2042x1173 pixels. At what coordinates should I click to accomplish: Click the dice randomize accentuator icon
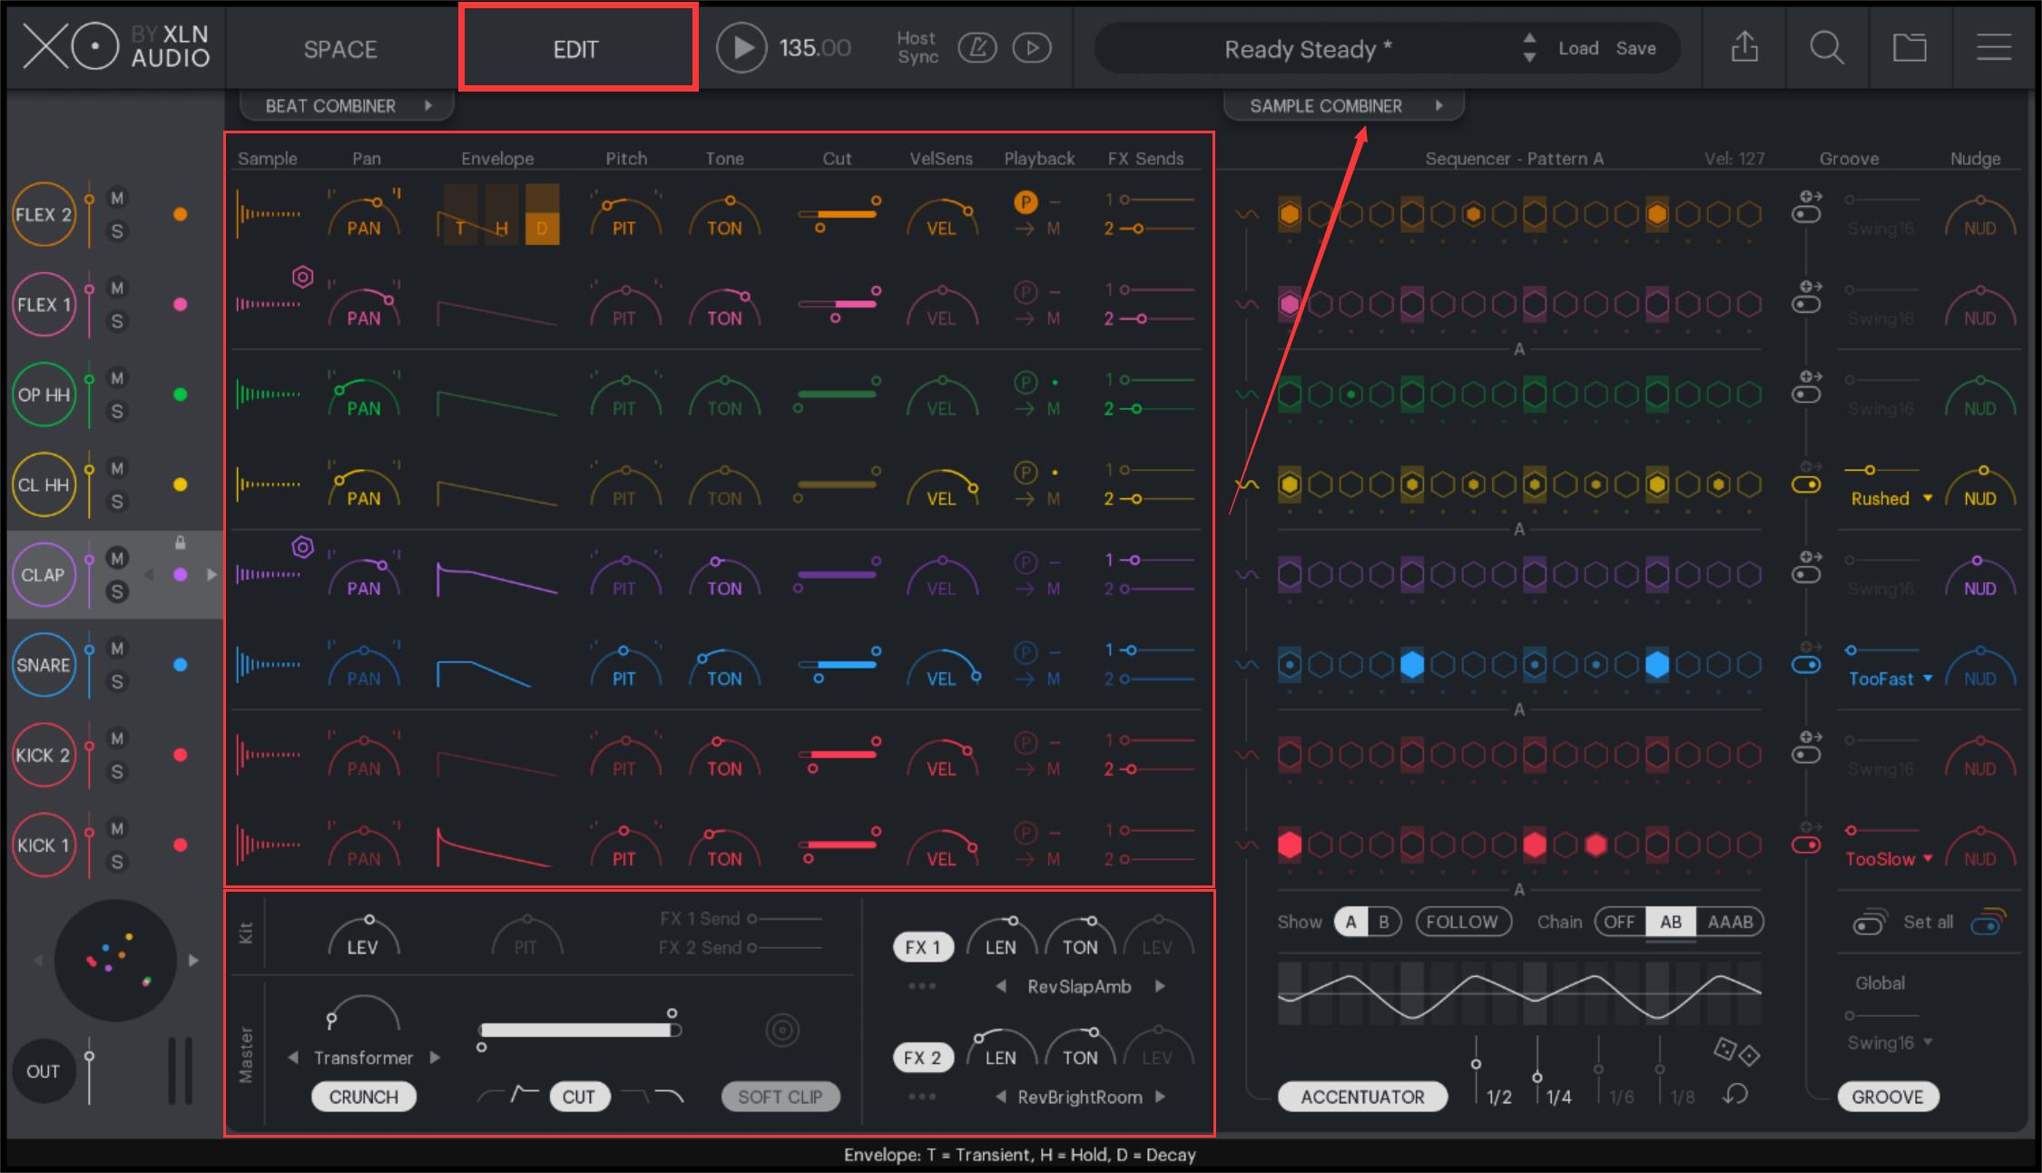pos(1735,1051)
